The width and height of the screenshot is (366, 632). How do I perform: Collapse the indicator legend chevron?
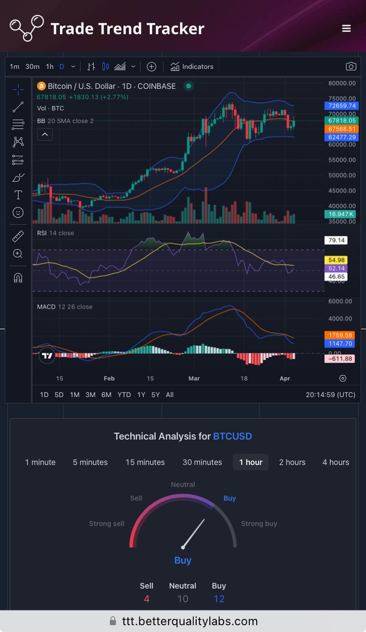45,135
